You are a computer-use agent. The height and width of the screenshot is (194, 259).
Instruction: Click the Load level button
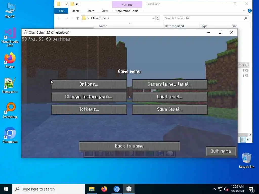tap(170, 97)
